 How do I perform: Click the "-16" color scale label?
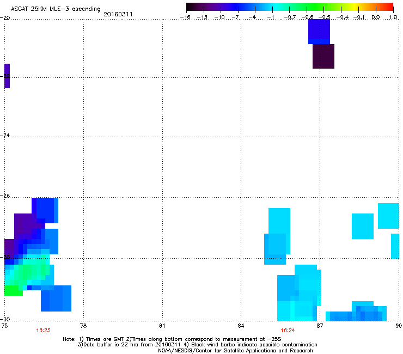tap(185, 17)
